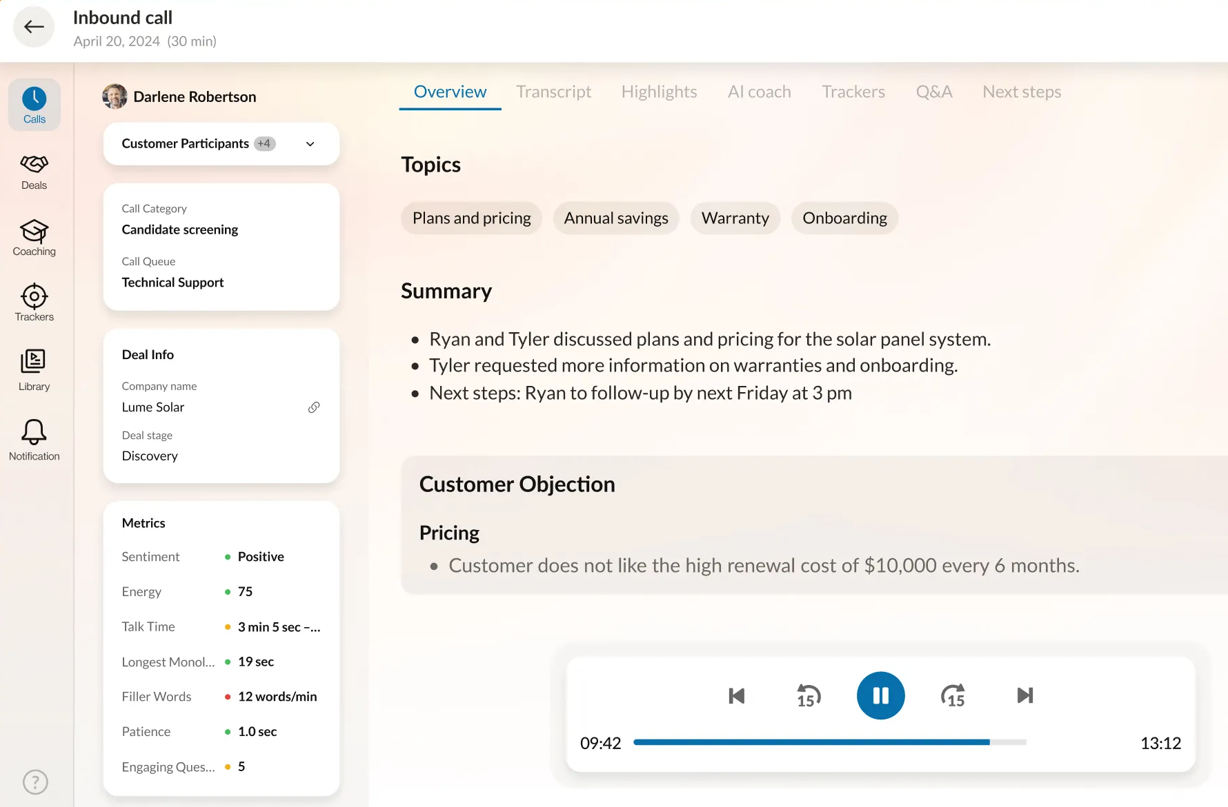Forward 15 seconds in the player

(953, 695)
